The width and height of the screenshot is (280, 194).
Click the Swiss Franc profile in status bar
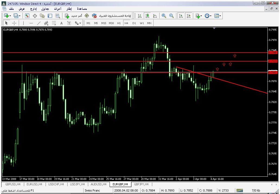click(92, 190)
